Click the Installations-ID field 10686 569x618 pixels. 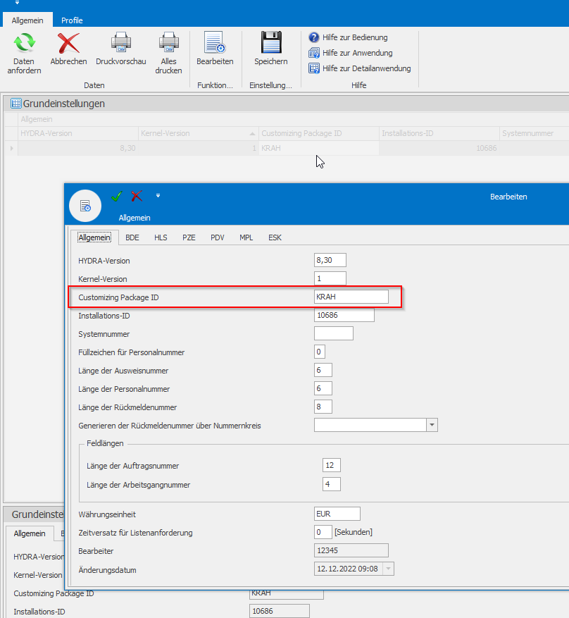pyautogui.click(x=344, y=315)
